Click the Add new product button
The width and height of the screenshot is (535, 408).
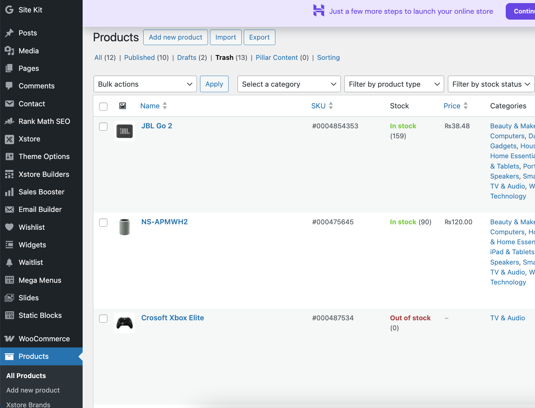[176, 37]
